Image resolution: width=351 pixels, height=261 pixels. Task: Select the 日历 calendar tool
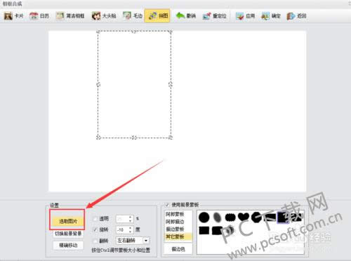coord(39,16)
